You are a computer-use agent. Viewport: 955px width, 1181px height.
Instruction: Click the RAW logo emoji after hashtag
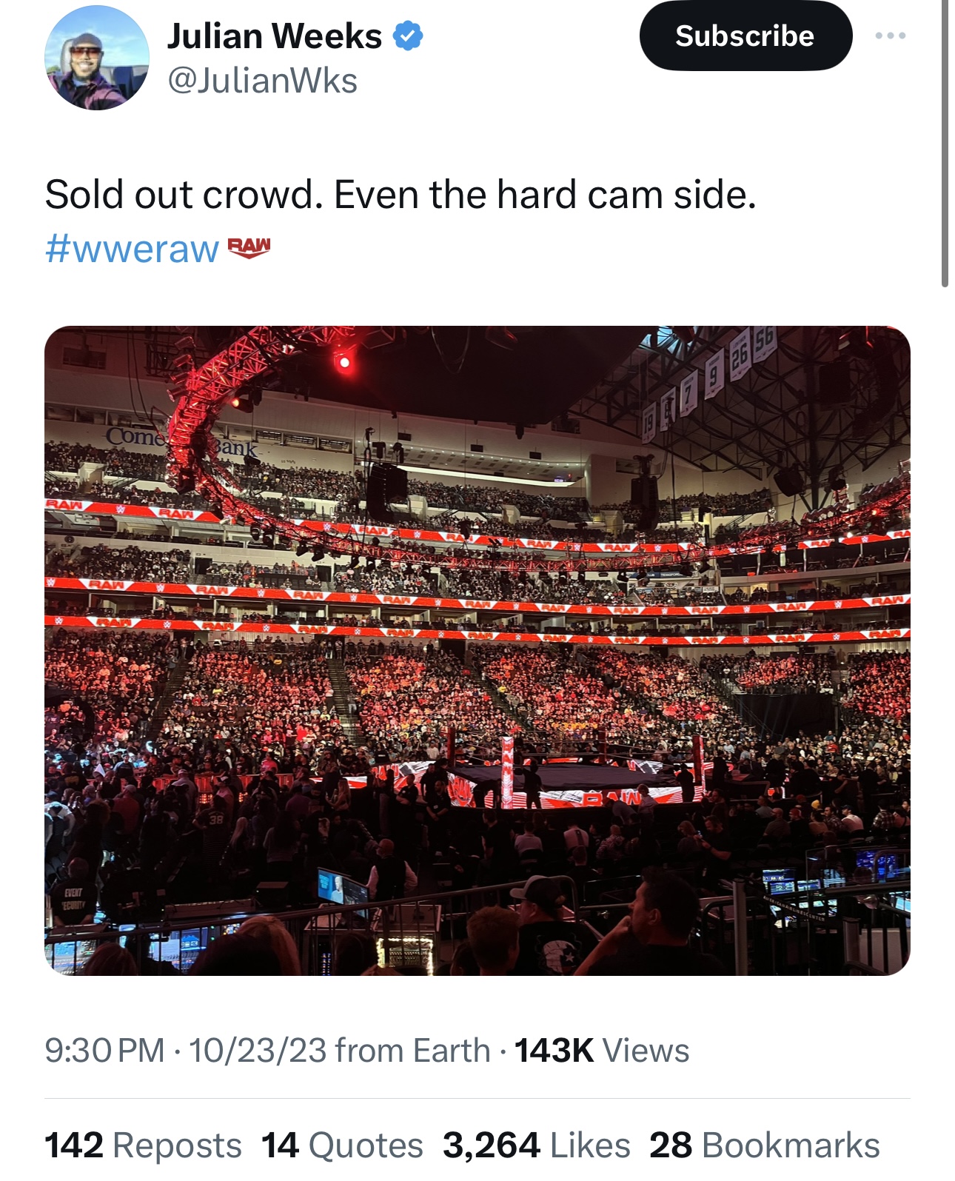click(x=249, y=247)
